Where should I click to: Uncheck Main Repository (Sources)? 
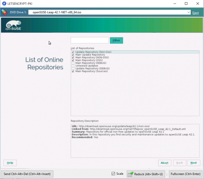[x=73, y=71]
